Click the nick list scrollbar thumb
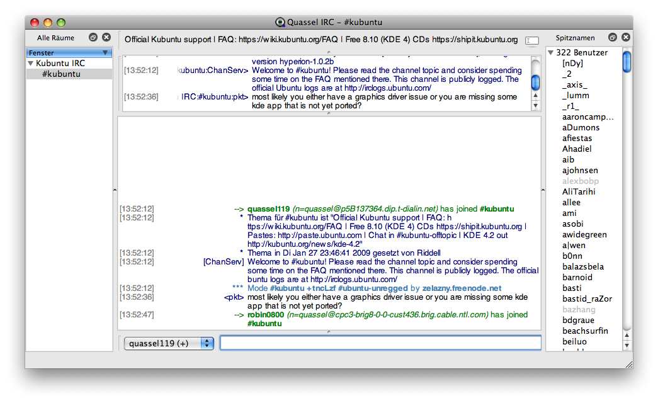This screenshot has height=403, width=658. point(627,61)
